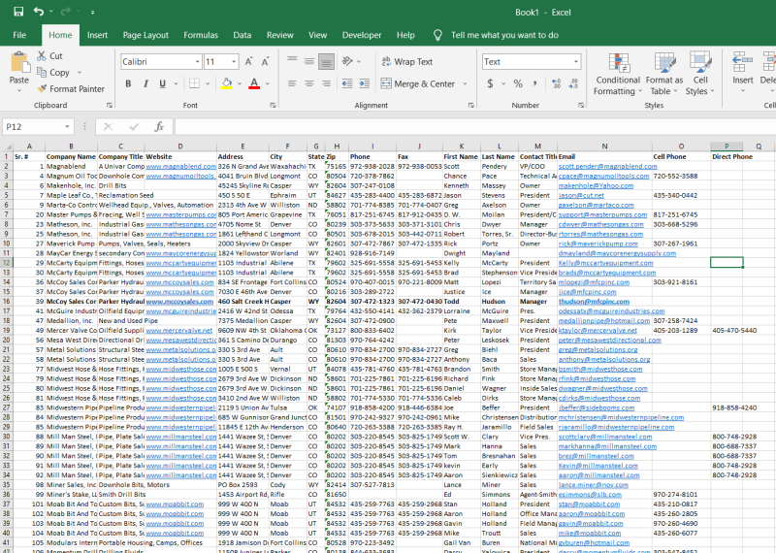776x553 pixels.
Task: Click the Cut scissors icon
Action: [43, 56]
